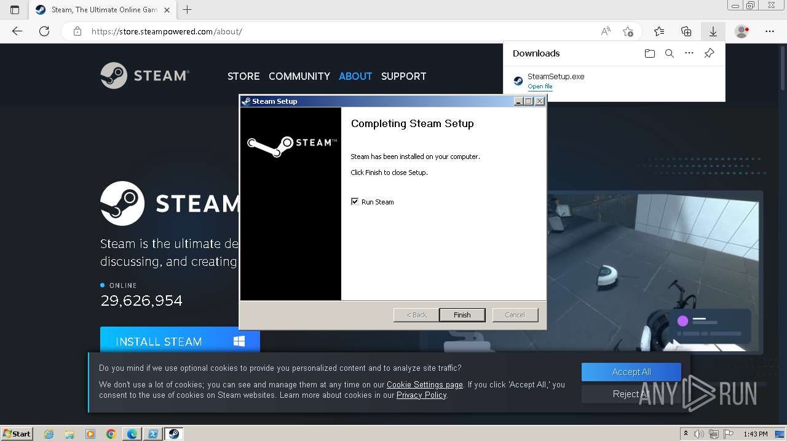Click the Downloads toolbar icon
This screenshot has width=787, height=442.
(713, 31)
